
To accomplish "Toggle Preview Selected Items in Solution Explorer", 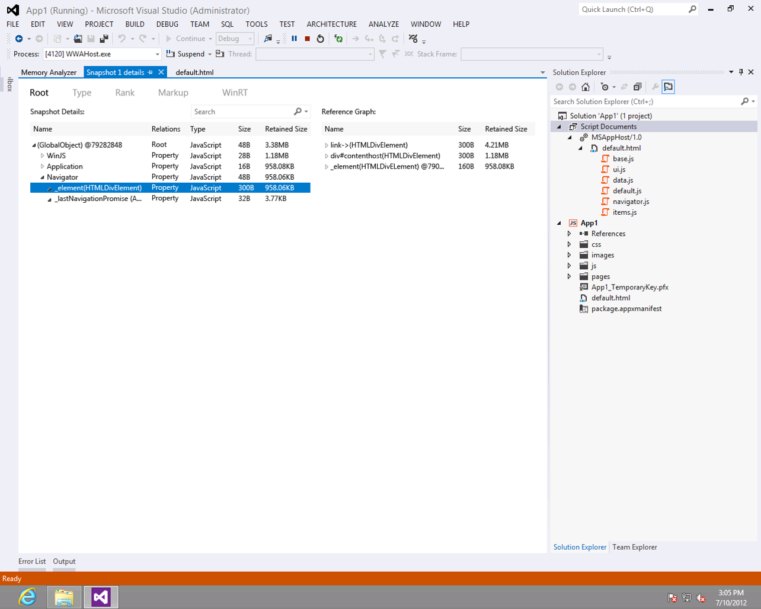I will pyautogui.click(x=668, y=87).
